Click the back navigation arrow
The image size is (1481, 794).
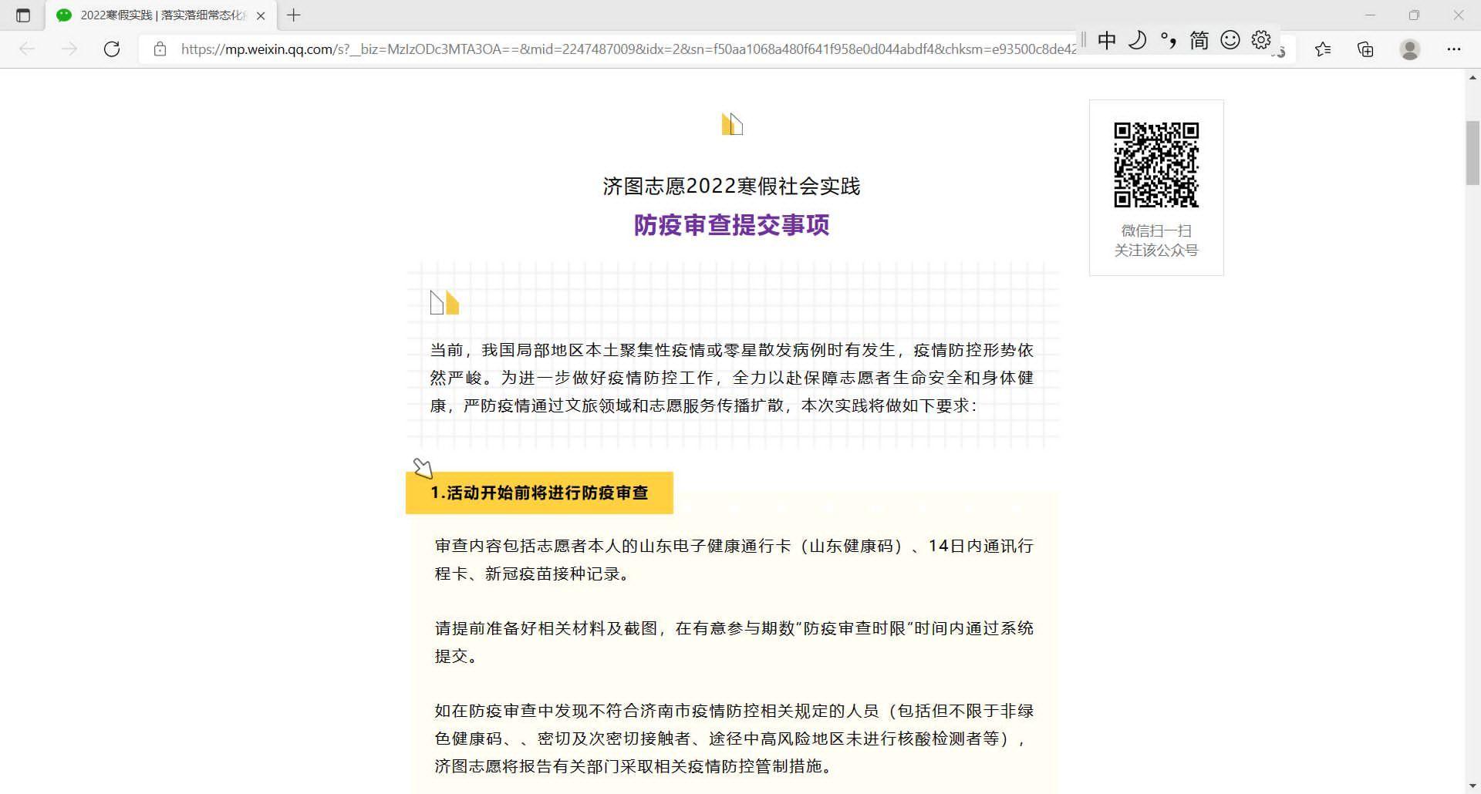(28, 49)
